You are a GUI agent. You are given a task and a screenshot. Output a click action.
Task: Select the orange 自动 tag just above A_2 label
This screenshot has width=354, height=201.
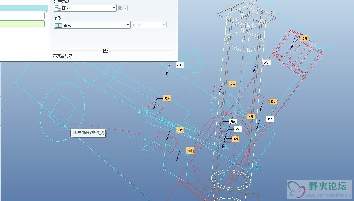click(x=180, y=130)
